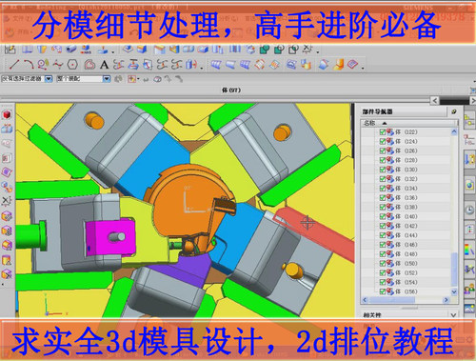
Task: Click navigator horizontal scroll right arrow
Action: point(446,300)
